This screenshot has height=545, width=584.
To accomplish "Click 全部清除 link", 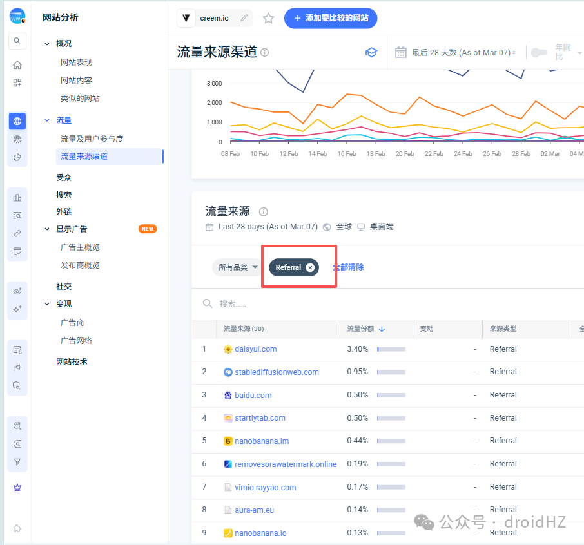I will 348,267.
